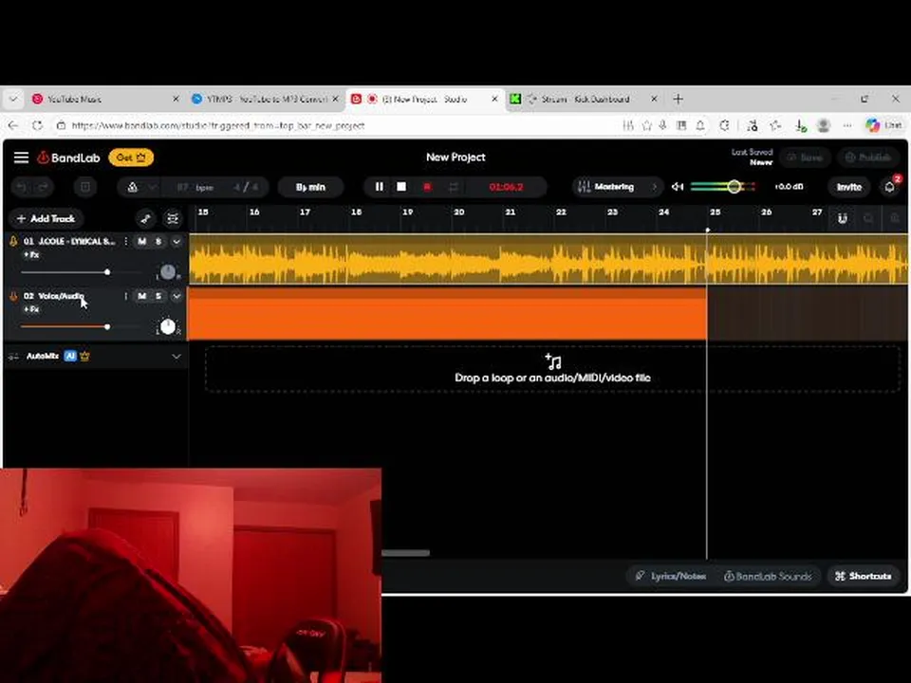Mute track 01 J.COLE

(141, 241)
